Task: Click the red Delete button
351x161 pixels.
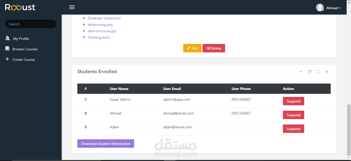Action: point(214,48)
